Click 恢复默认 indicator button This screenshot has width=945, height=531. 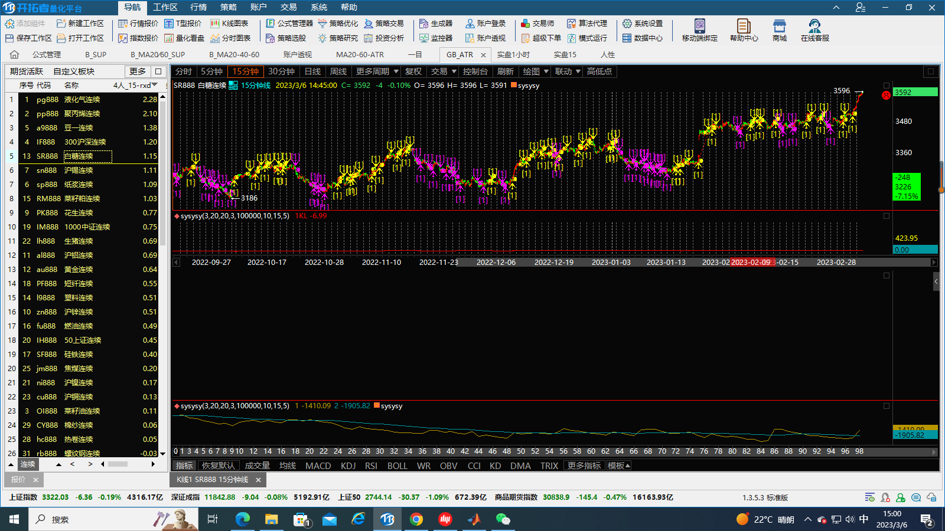coord(219,466)
